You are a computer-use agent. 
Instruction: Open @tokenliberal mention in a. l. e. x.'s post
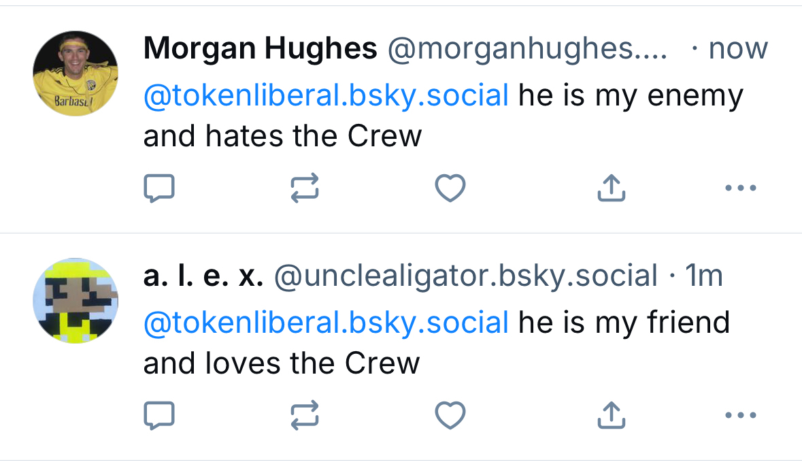(x=326, y=322)
